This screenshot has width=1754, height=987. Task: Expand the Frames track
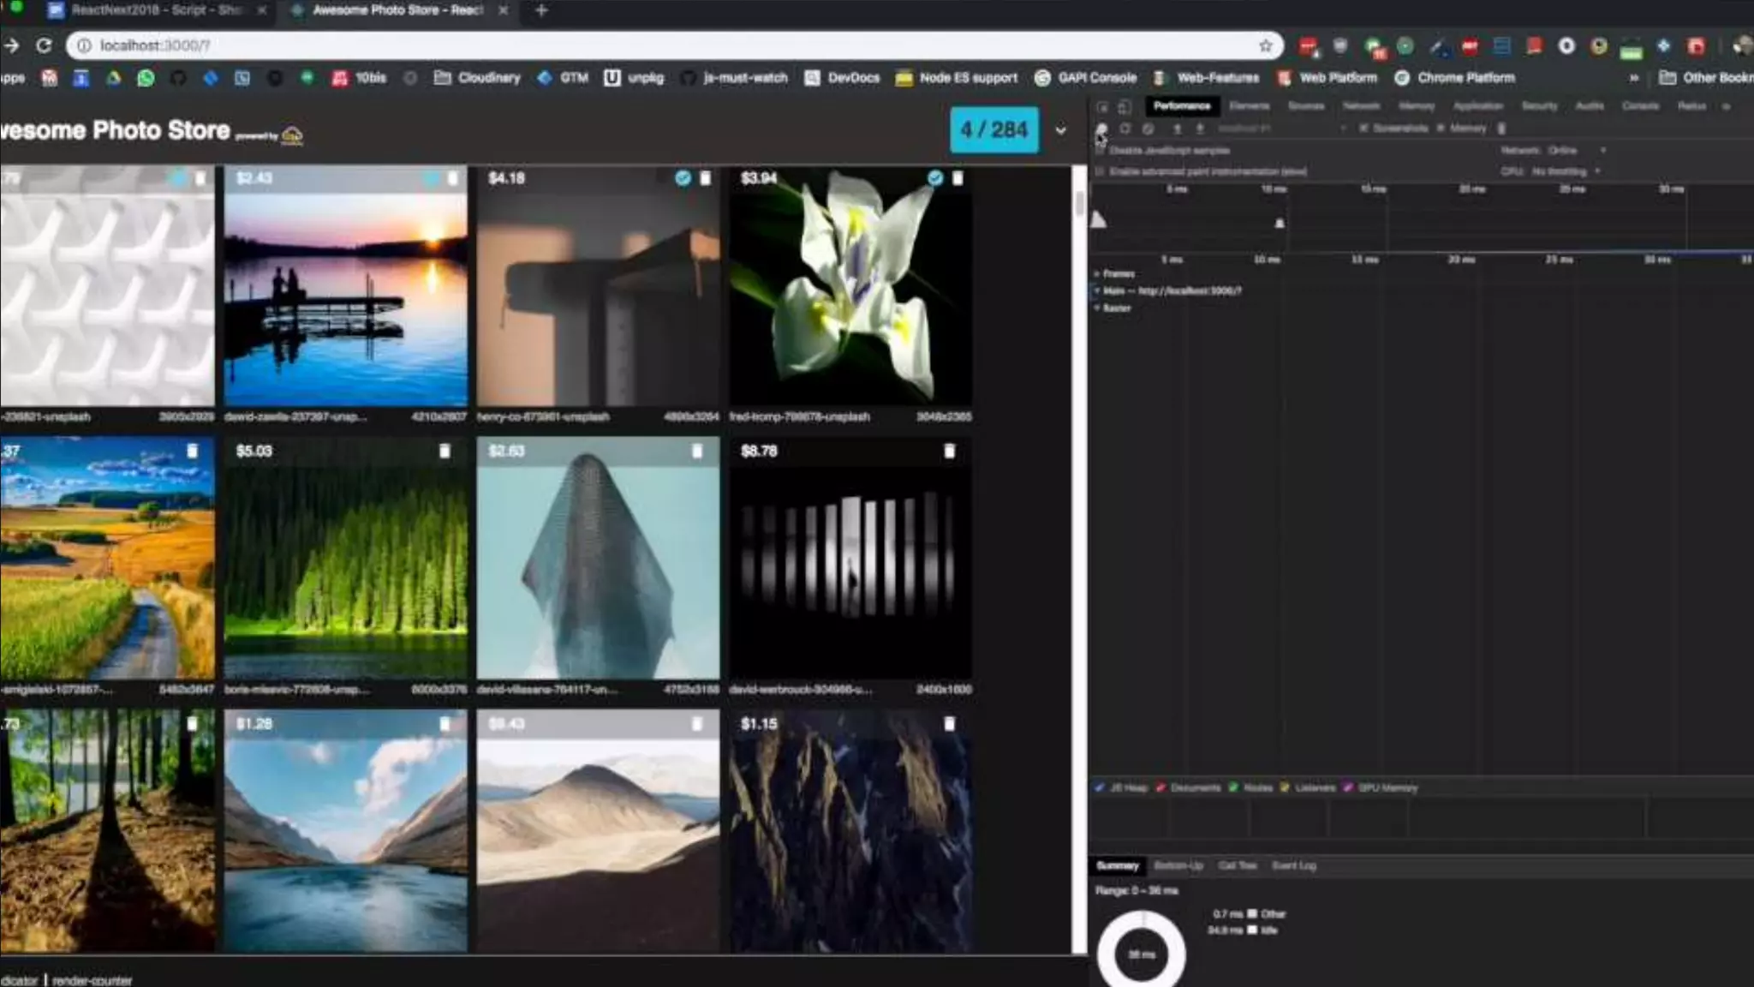(x=1097, y=274)
